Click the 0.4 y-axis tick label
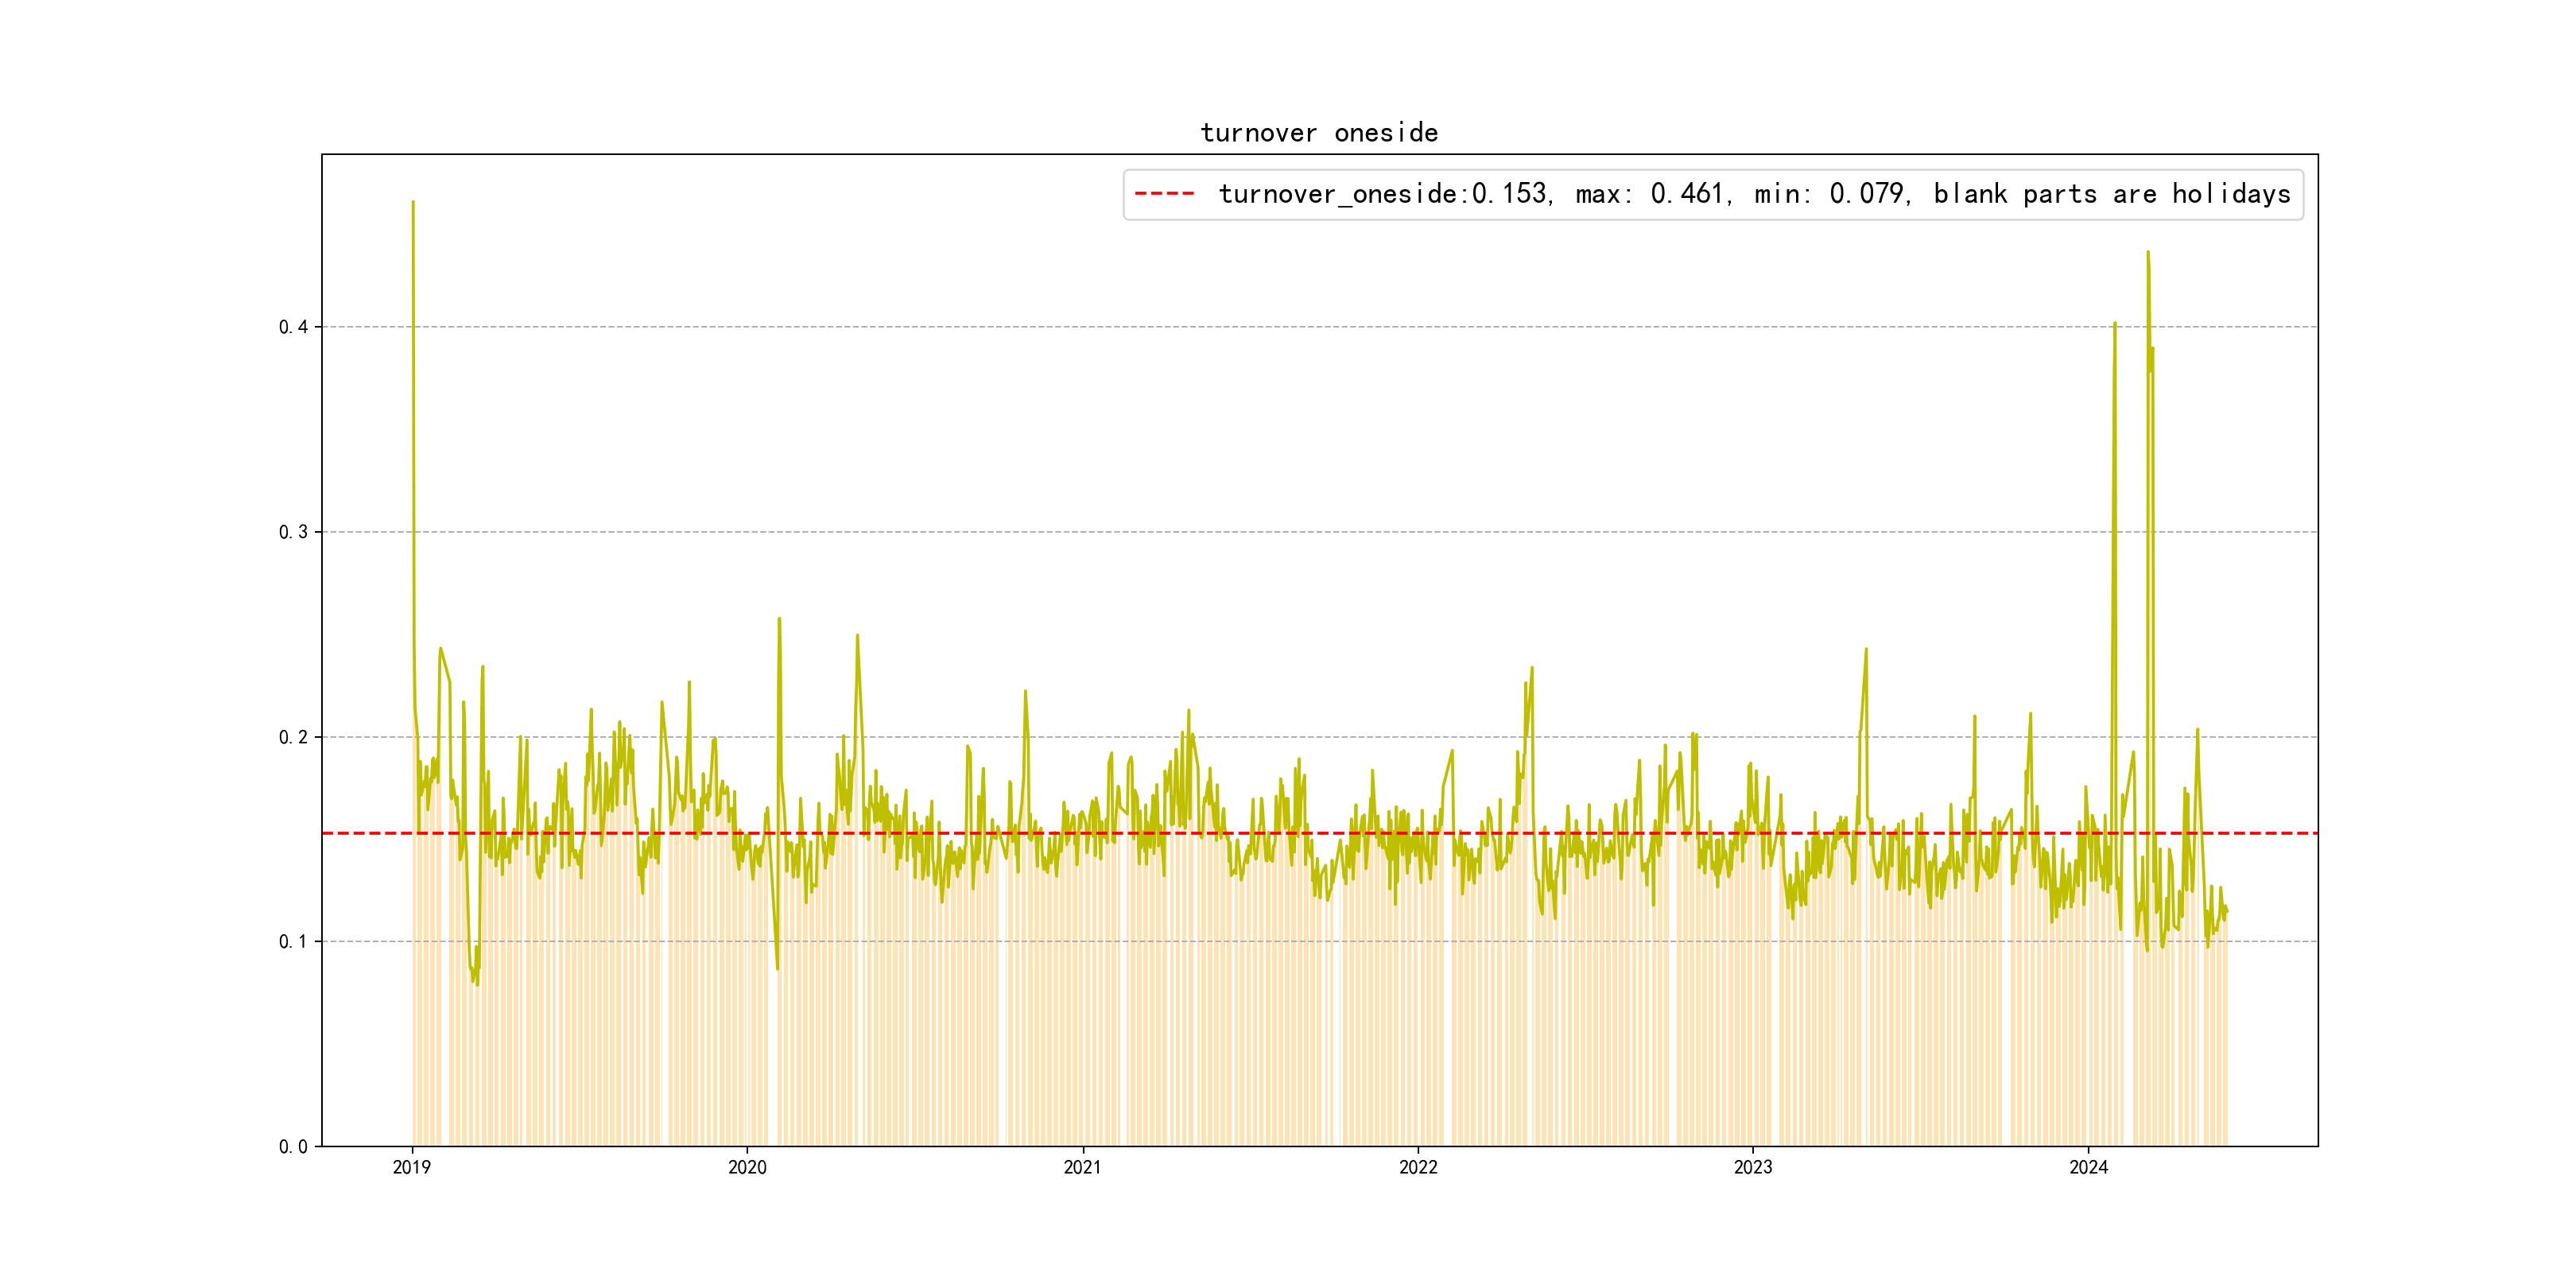 click(x=293, y=327)
